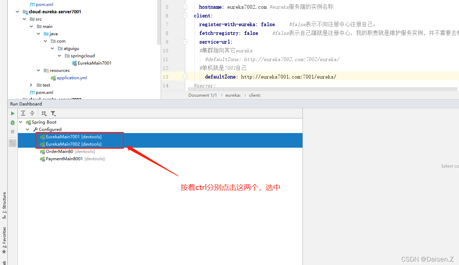459x265 pixels.
Task: Click the fold marker on line 13
Action: click(x=185, y=77)
